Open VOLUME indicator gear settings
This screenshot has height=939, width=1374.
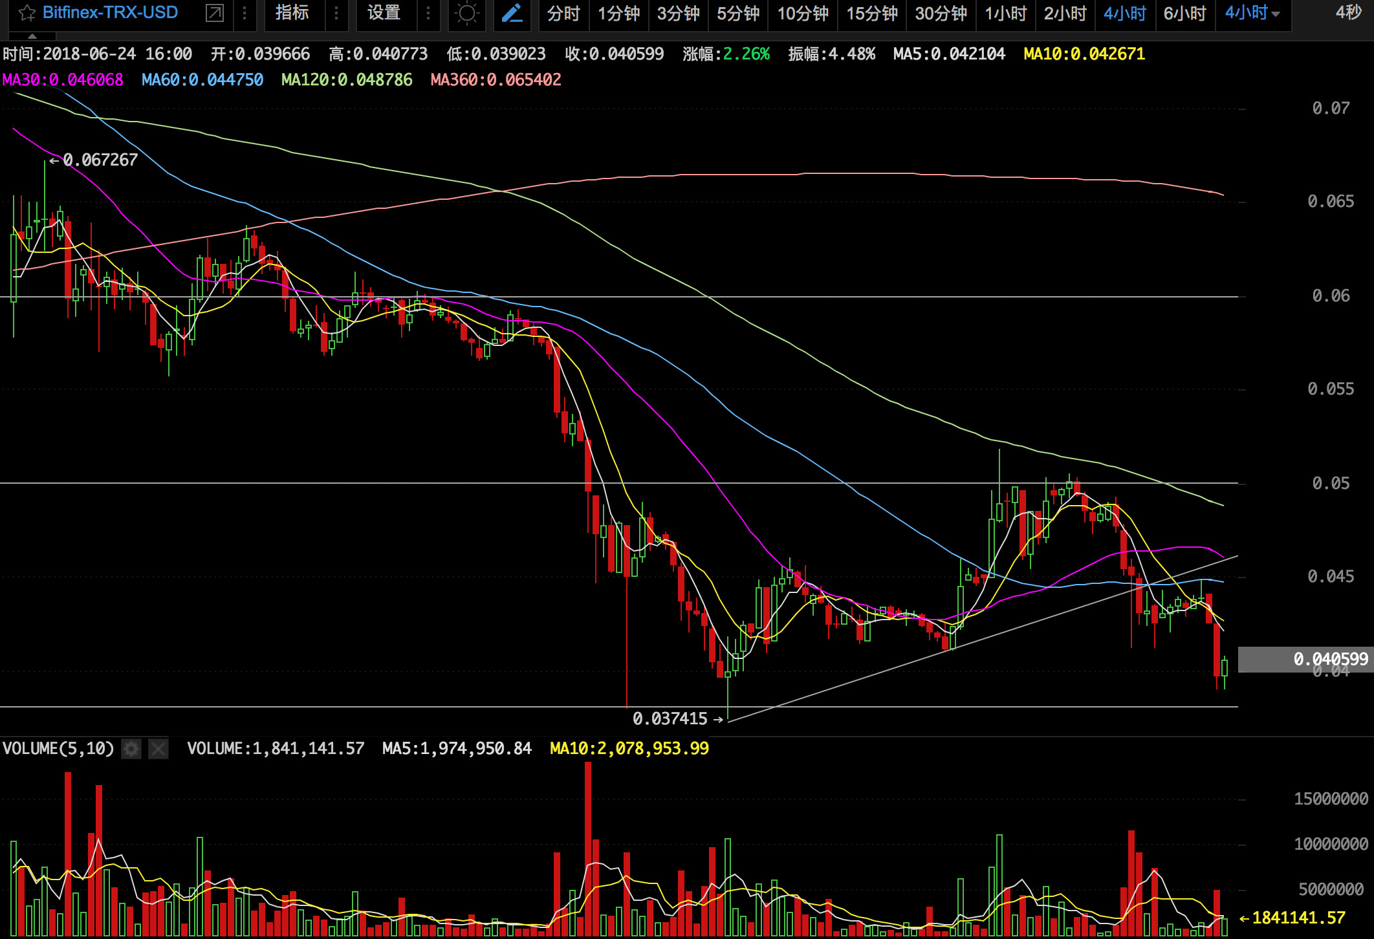point(131,749)
